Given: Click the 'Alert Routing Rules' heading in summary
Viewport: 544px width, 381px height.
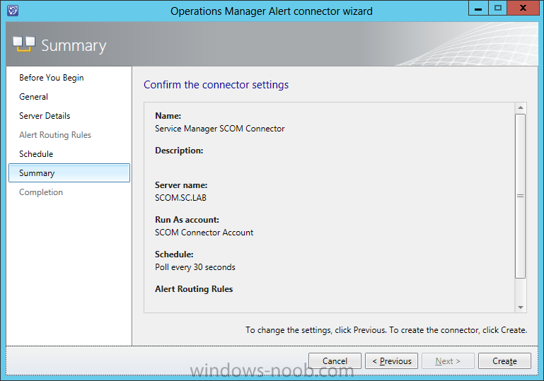Looking at the screenshot, I should tap(194, 289).
